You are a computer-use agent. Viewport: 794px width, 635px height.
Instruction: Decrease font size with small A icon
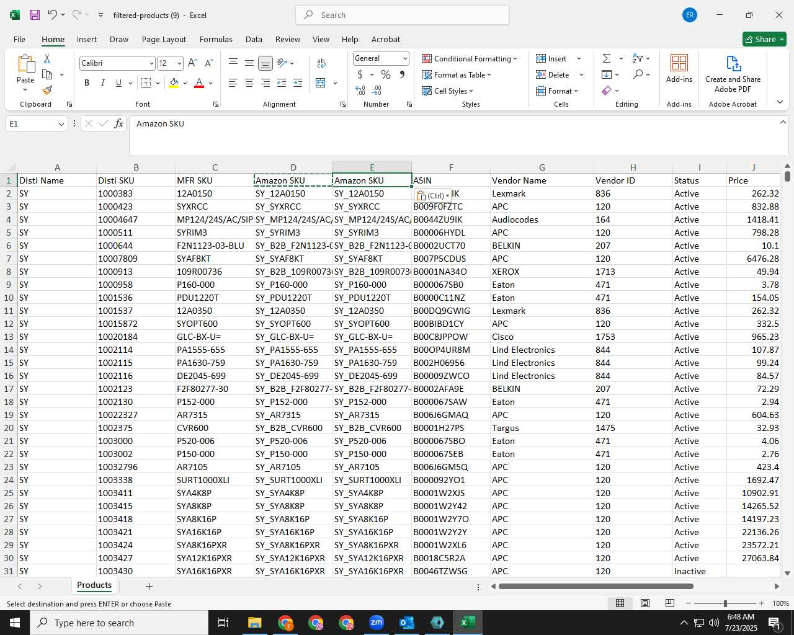pyautogui.click(x=208, y=63)
